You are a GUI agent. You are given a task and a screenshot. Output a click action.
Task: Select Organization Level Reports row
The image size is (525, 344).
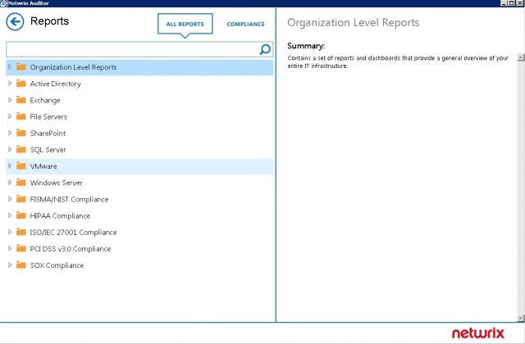point(139,67)
